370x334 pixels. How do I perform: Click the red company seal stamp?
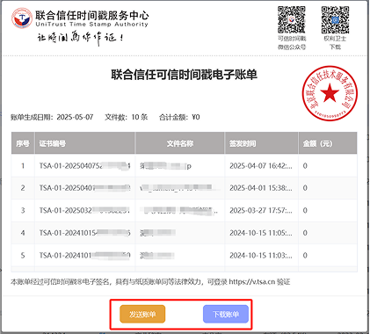[330, 93]
